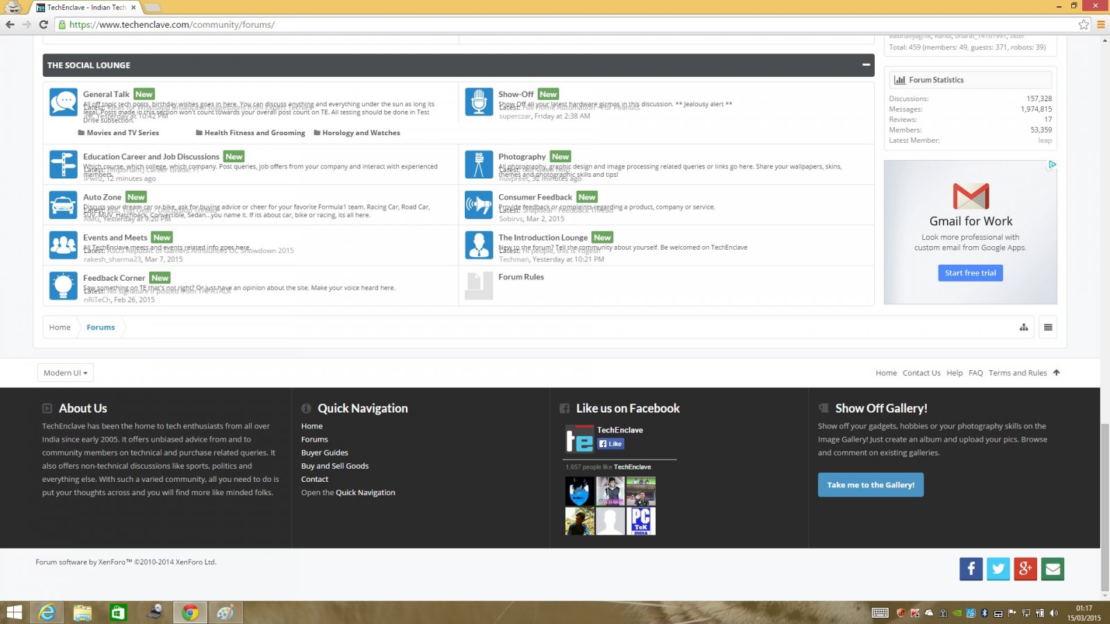Click the Chrome icon in the taskbar

click(x=190, y=612)
